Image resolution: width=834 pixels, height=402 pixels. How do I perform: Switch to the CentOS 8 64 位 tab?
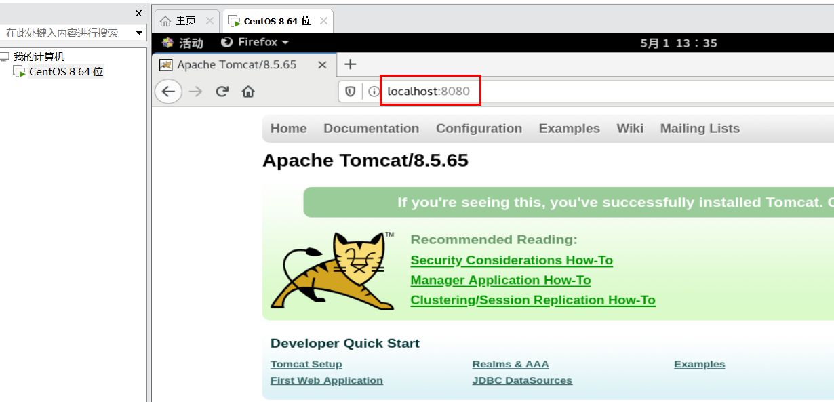pos(277,21)
